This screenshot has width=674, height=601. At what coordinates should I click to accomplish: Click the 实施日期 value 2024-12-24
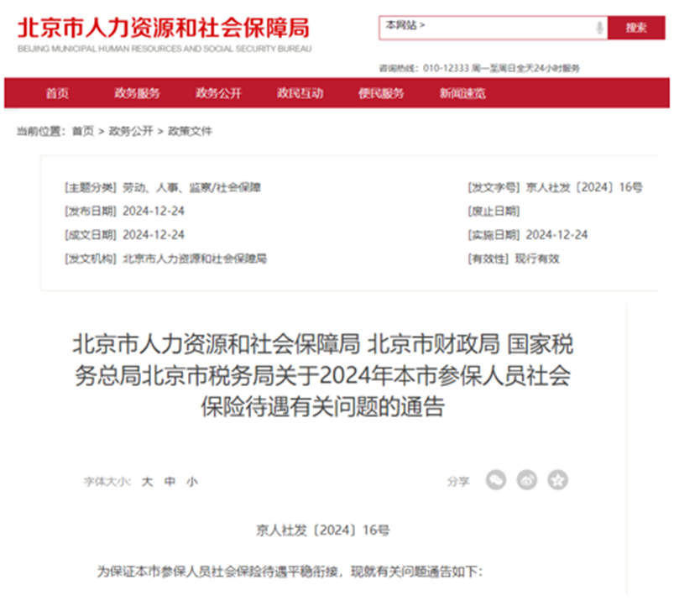pyautogui.click(x=556, y=235)
